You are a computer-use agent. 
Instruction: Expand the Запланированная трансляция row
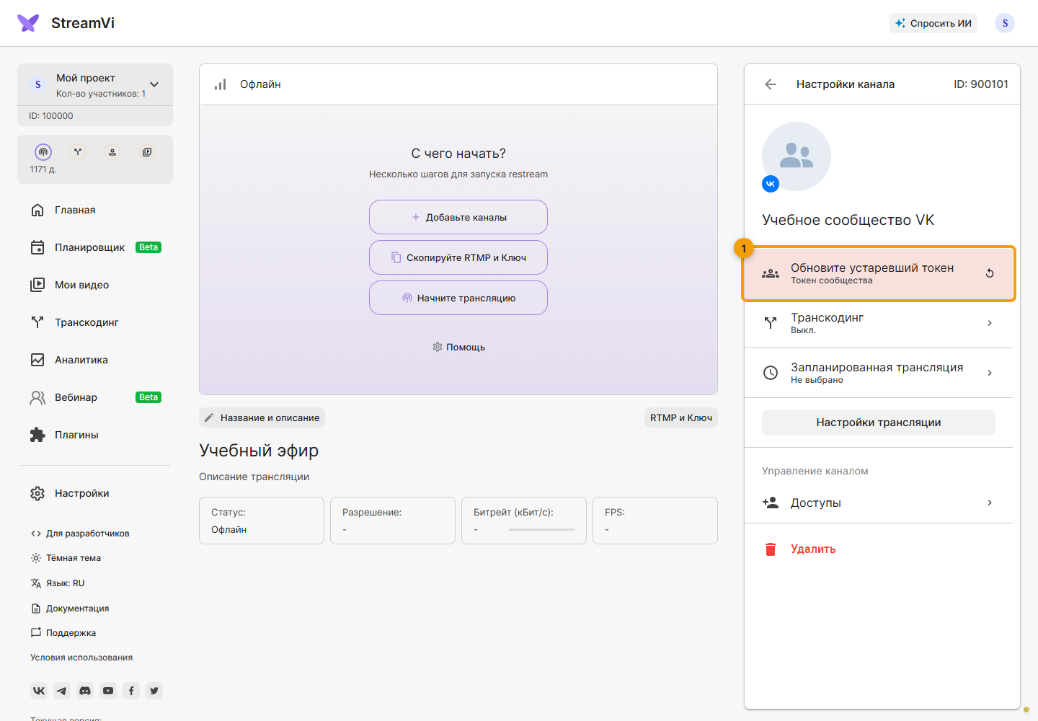879,373
